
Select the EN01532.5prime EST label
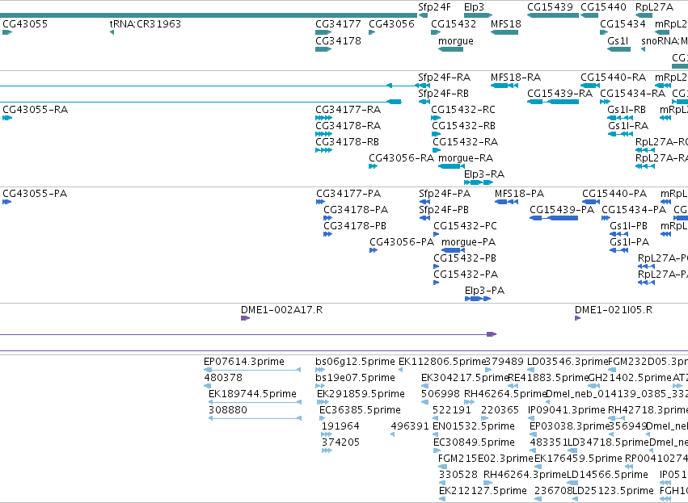[x=474, y=426]
